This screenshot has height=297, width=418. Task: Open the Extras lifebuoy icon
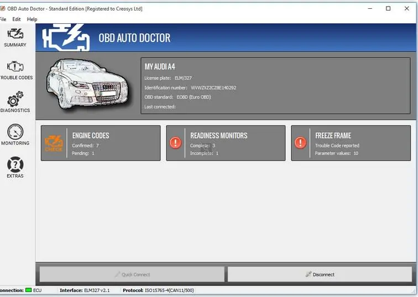click(15, 164)
